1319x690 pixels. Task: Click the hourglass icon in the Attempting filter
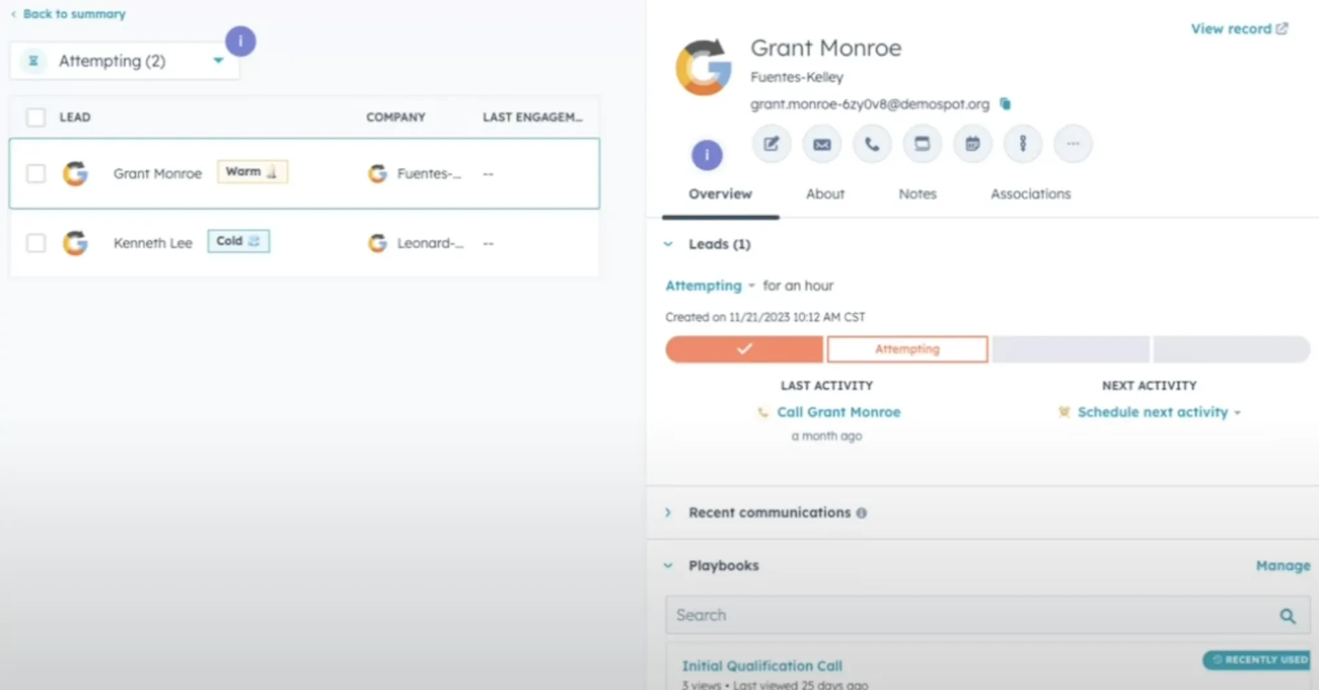[33, 61]
